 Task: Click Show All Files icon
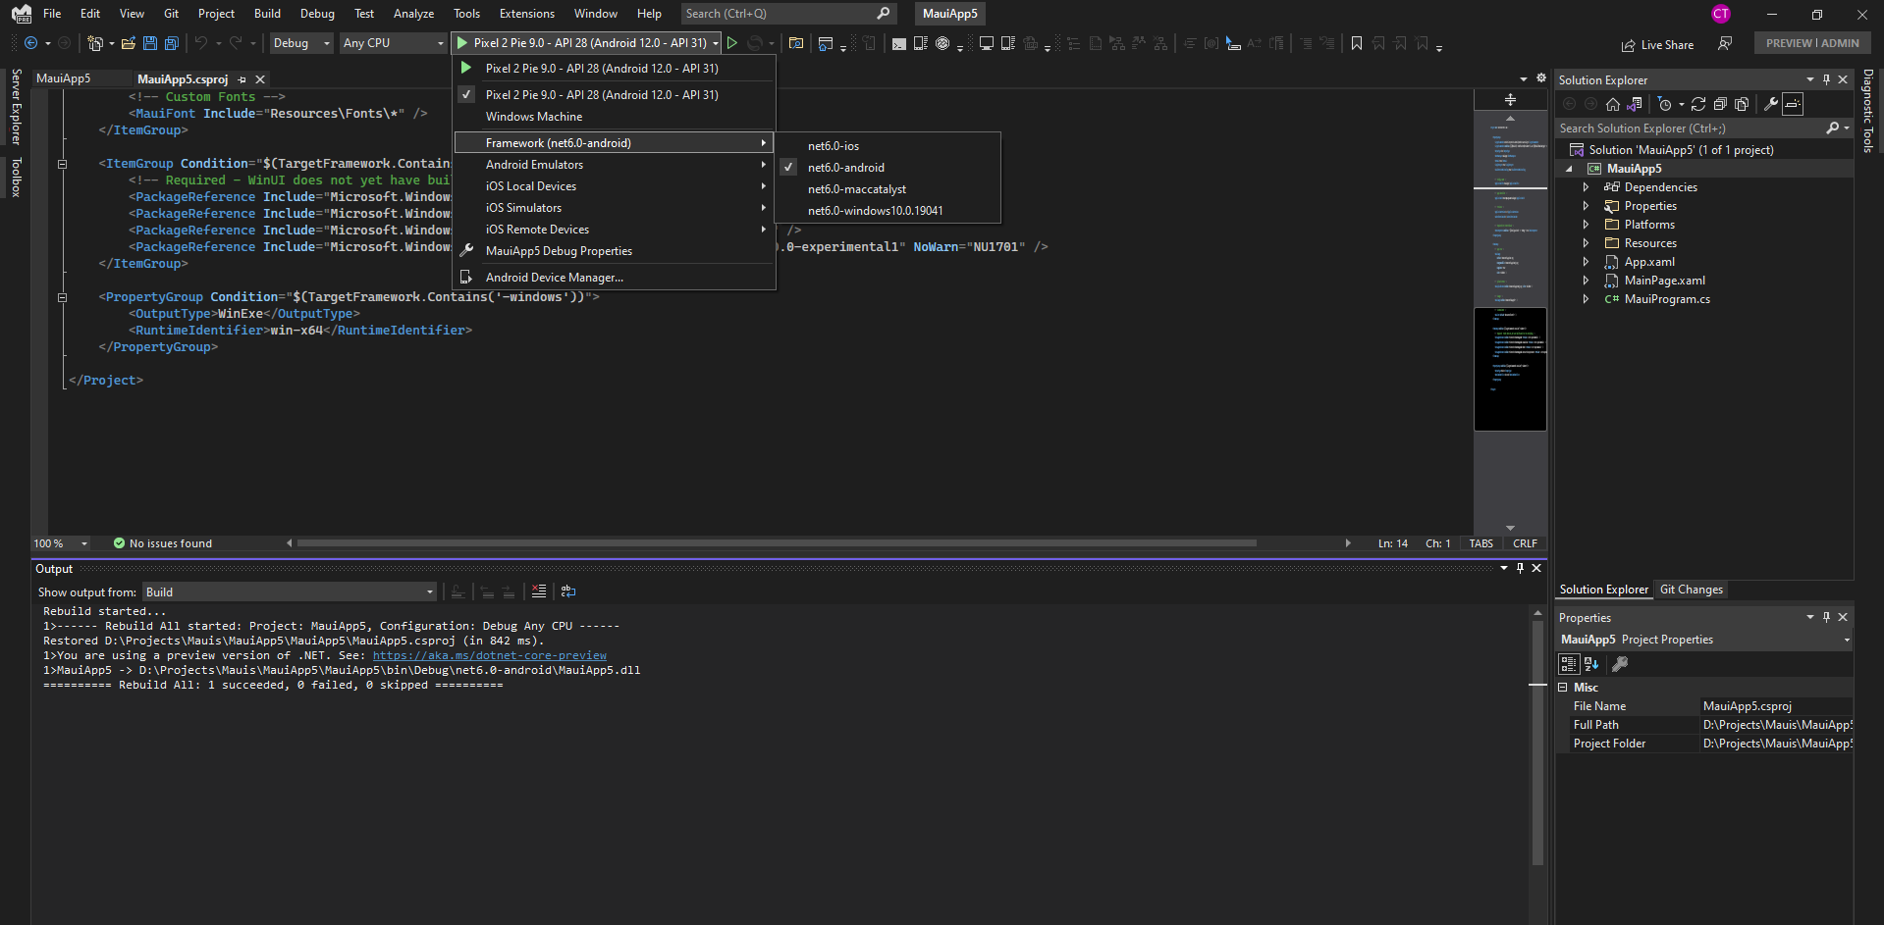click(1742, 104)
